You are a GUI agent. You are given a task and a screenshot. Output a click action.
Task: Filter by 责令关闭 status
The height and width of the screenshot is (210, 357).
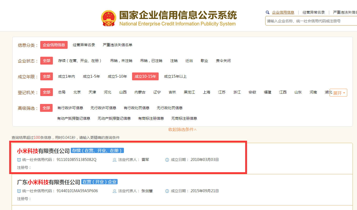(x=223, y=61)
